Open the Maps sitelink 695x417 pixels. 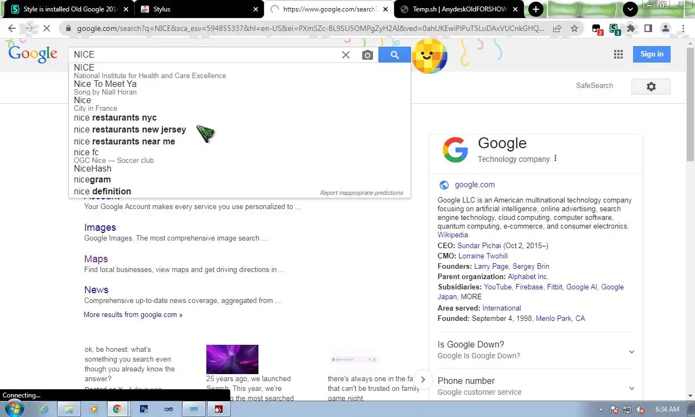pos(96,259)
